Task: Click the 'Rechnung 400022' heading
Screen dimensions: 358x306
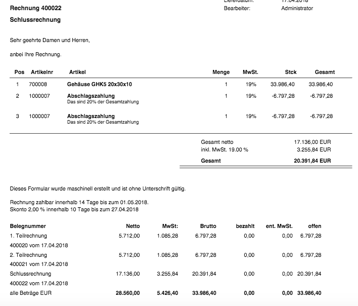Action: [36, 9]
